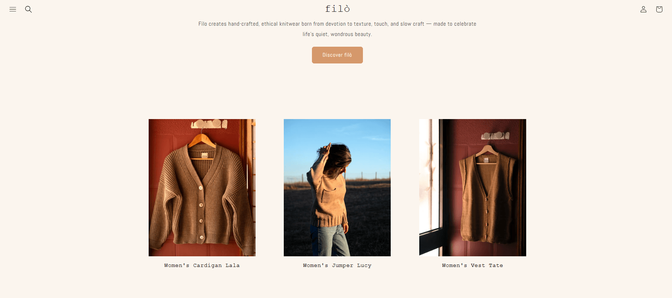View the shopping cart icon
The image size is (672, 298).
tap(659, 9)
